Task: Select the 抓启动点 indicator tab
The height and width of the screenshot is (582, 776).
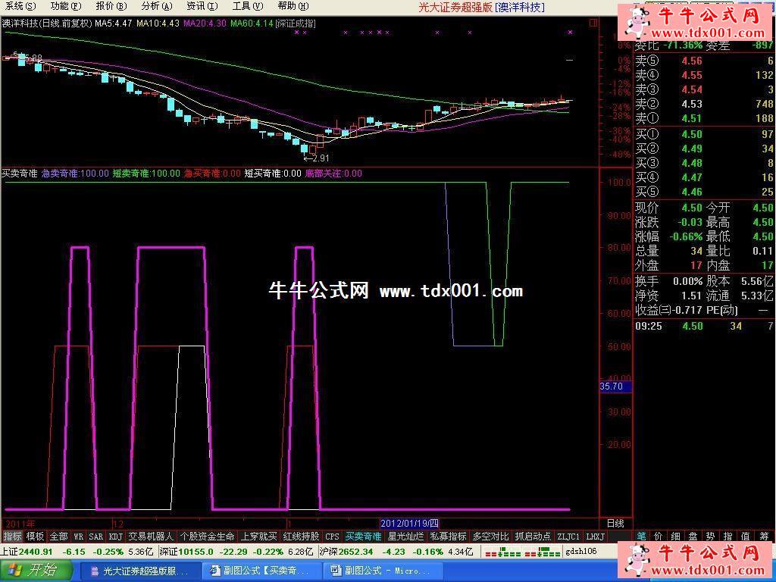Action: pos(533,537)
